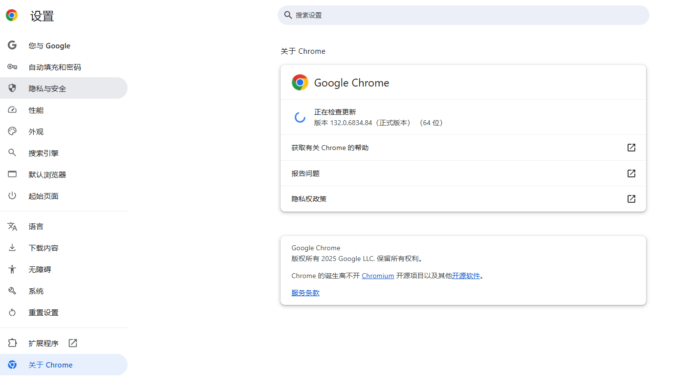Click the 搜索设置 search field
The height and width of the screenshot is (390, 694).
point(463,15)
